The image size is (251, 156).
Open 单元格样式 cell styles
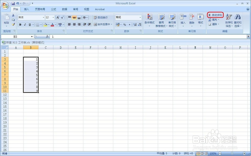tap(172, 20)
